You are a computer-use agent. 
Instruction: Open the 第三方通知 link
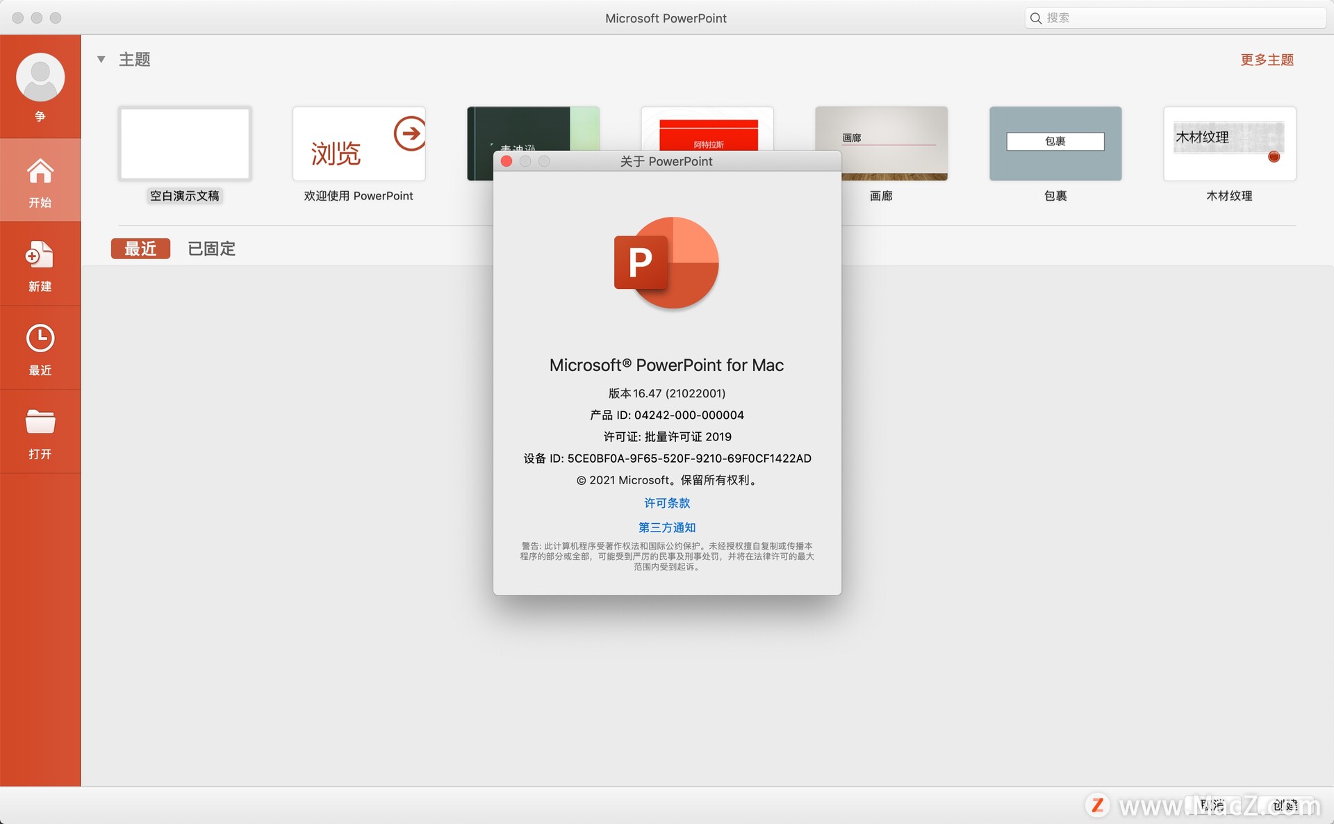click(x=667, y=527)
